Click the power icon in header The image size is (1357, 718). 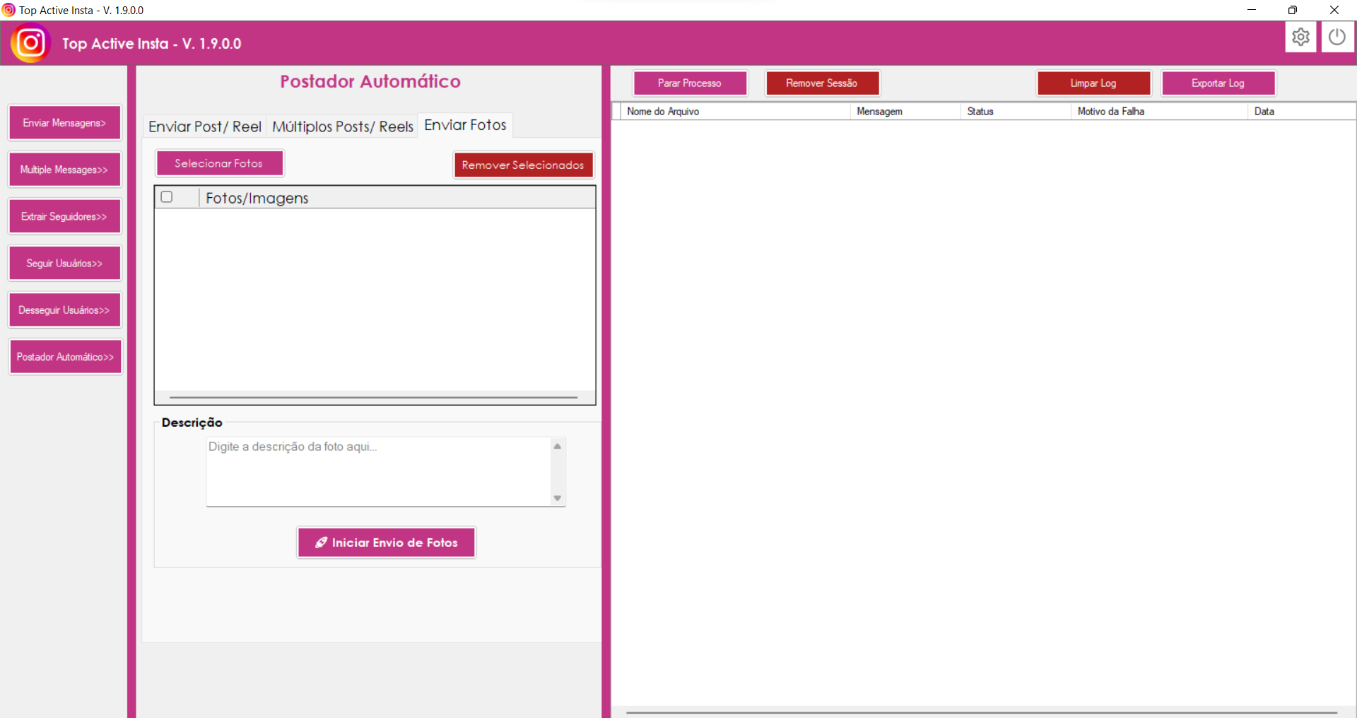coord(1337,37)
